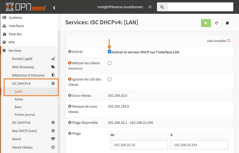Click the green start service button
Viewport: 239px width, 153px height.
[x=206, y=23]
